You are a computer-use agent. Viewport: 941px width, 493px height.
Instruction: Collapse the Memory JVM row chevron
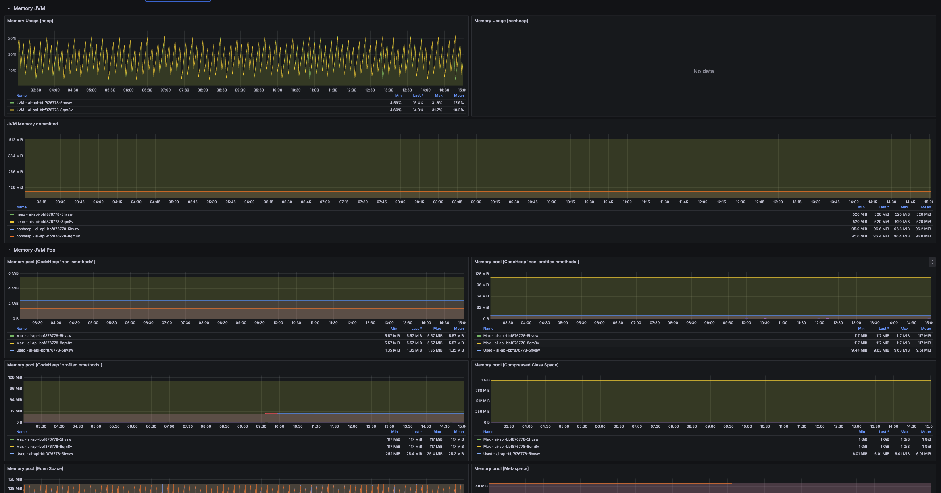click(9, 8)
